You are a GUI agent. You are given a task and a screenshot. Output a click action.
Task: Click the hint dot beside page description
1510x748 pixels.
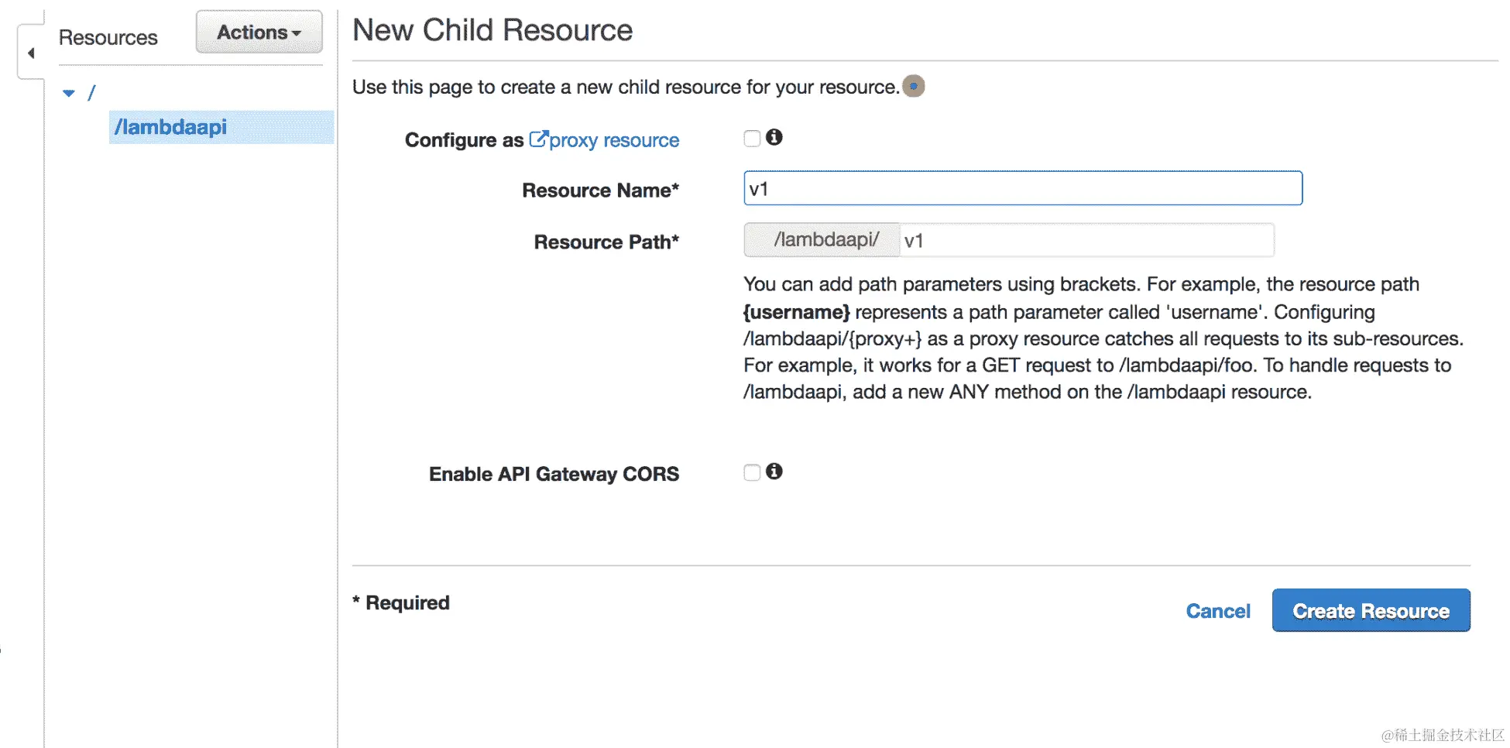914,86
